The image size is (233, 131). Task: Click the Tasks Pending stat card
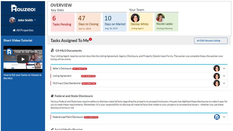click(63, 22)
